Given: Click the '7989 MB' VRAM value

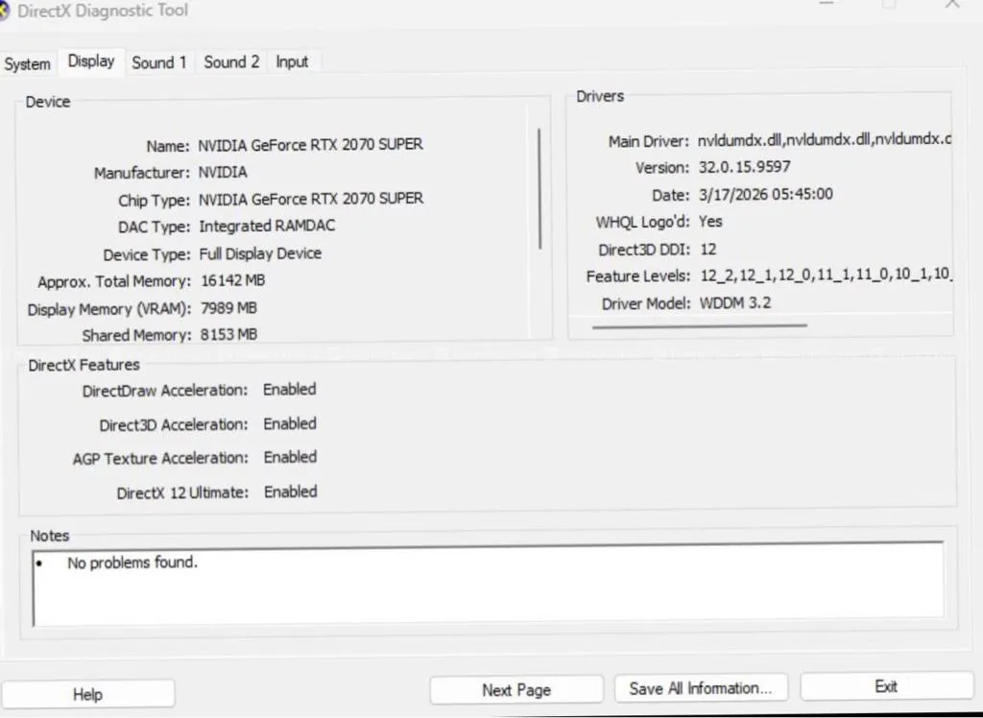Looking at the screenshot, I should point(228,308).
